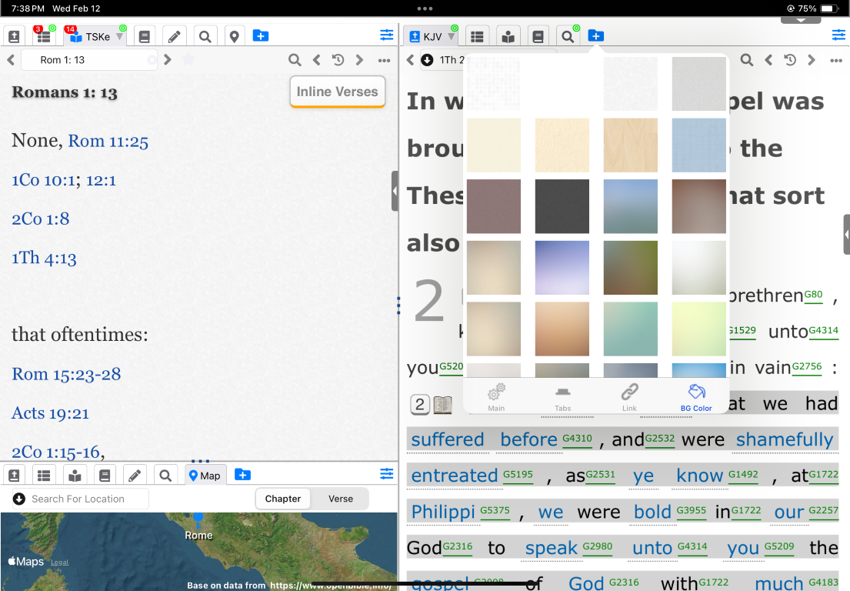Follow the Acts 19:21 reference link
The width and height of the screenshot is (850, 591).
tap(50, 413)
